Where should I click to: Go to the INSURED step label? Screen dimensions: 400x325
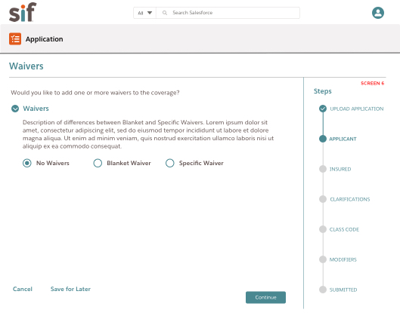340,169
